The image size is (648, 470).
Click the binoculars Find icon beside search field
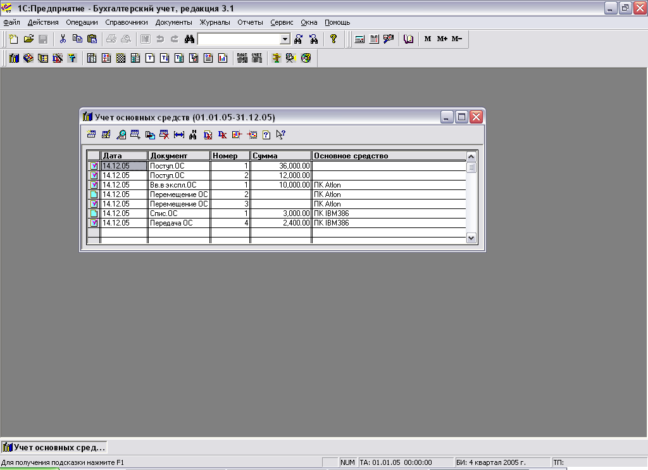point(190,39)
